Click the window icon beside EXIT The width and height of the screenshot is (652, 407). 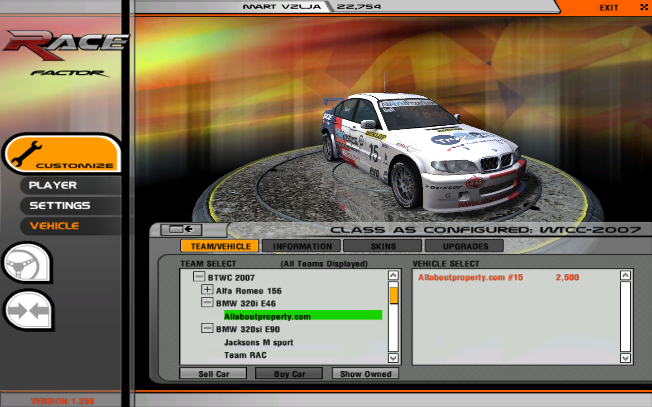(644, 7)
